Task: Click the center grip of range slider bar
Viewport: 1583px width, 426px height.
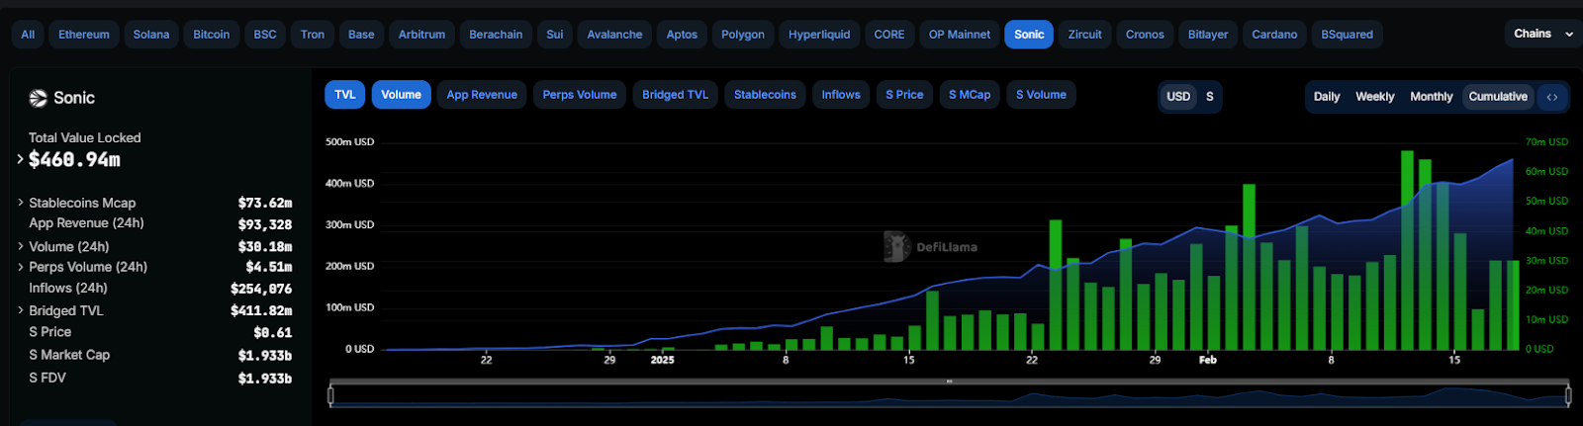Action: 949,381
